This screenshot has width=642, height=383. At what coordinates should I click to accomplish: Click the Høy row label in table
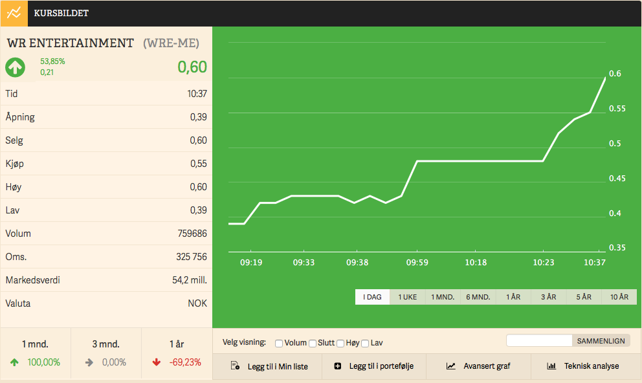14,188
